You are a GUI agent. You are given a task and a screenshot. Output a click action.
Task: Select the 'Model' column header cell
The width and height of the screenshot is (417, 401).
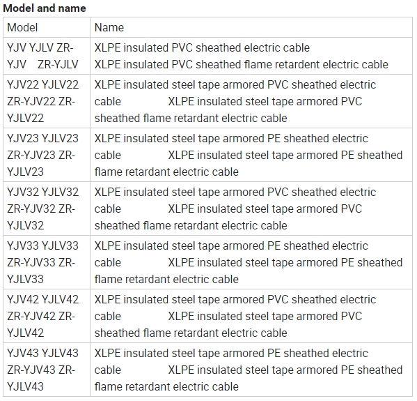coord(47,27)
